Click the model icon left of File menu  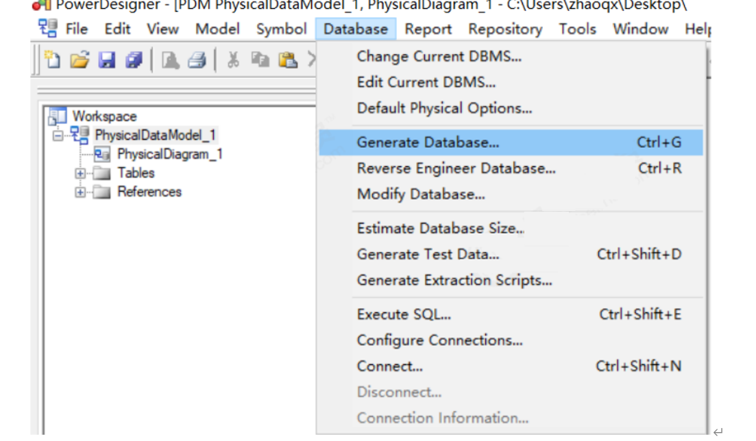tap(48, 29)
